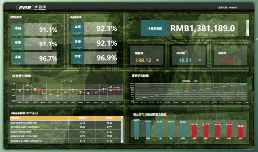Viewport: 258px width, 152px height.
Task: Click the 本日銷售額 label tile
Action: [154, 28]
